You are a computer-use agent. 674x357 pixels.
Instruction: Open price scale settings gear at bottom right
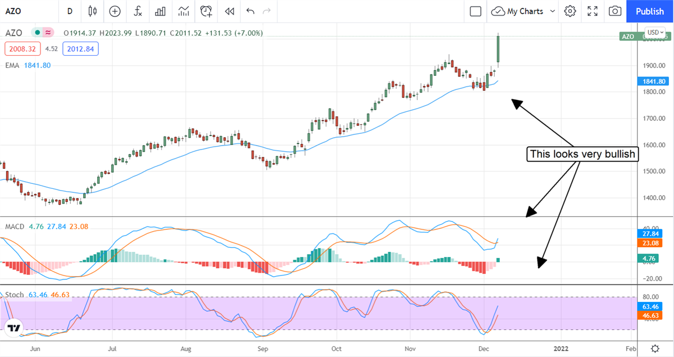[655, 348]
